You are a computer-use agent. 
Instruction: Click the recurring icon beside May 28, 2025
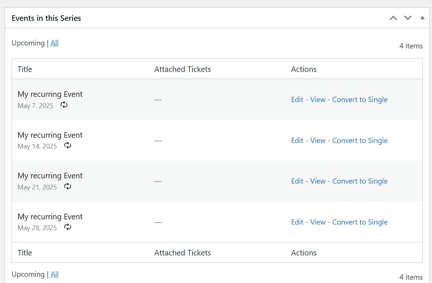point(67,227)
